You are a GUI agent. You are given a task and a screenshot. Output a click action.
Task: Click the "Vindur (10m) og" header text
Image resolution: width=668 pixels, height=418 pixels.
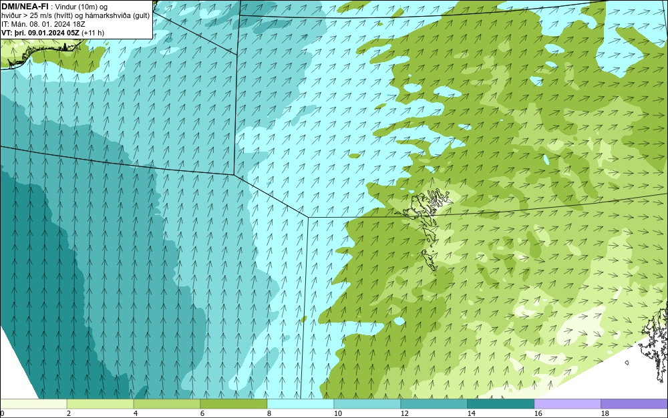81,7
